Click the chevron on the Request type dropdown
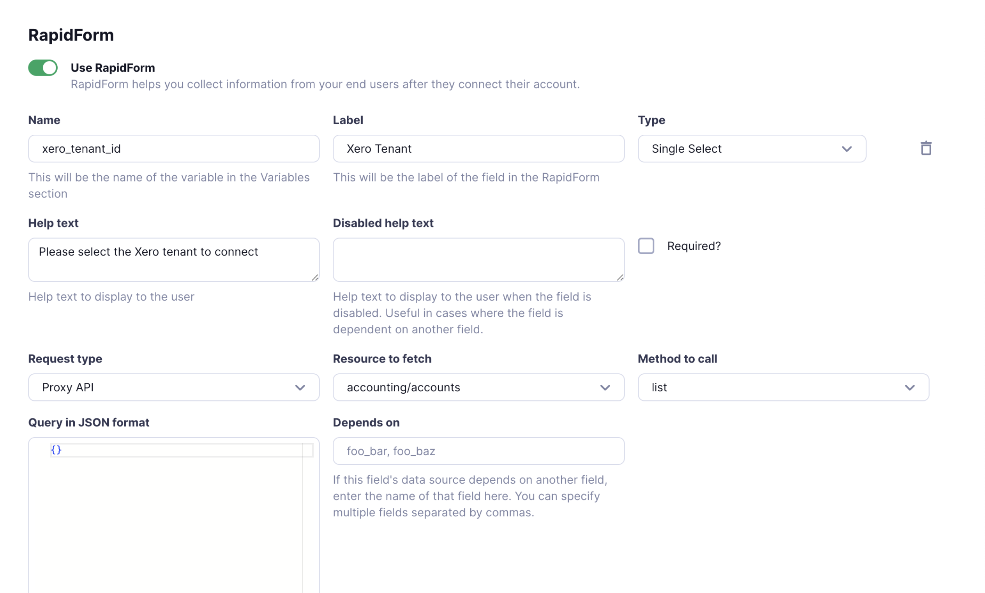The width and height of the screenshot is (985, 593). pyautogui.click(x=301, y=387)
